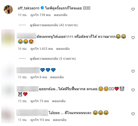
Task: Like the aff_taksaorn comment with heart icon
Action: click(133, 9)
